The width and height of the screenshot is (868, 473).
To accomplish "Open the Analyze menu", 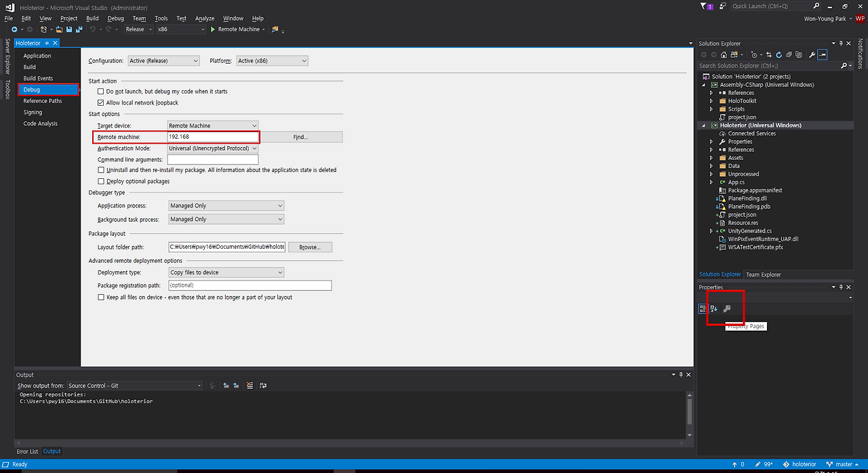I will 205,18.
